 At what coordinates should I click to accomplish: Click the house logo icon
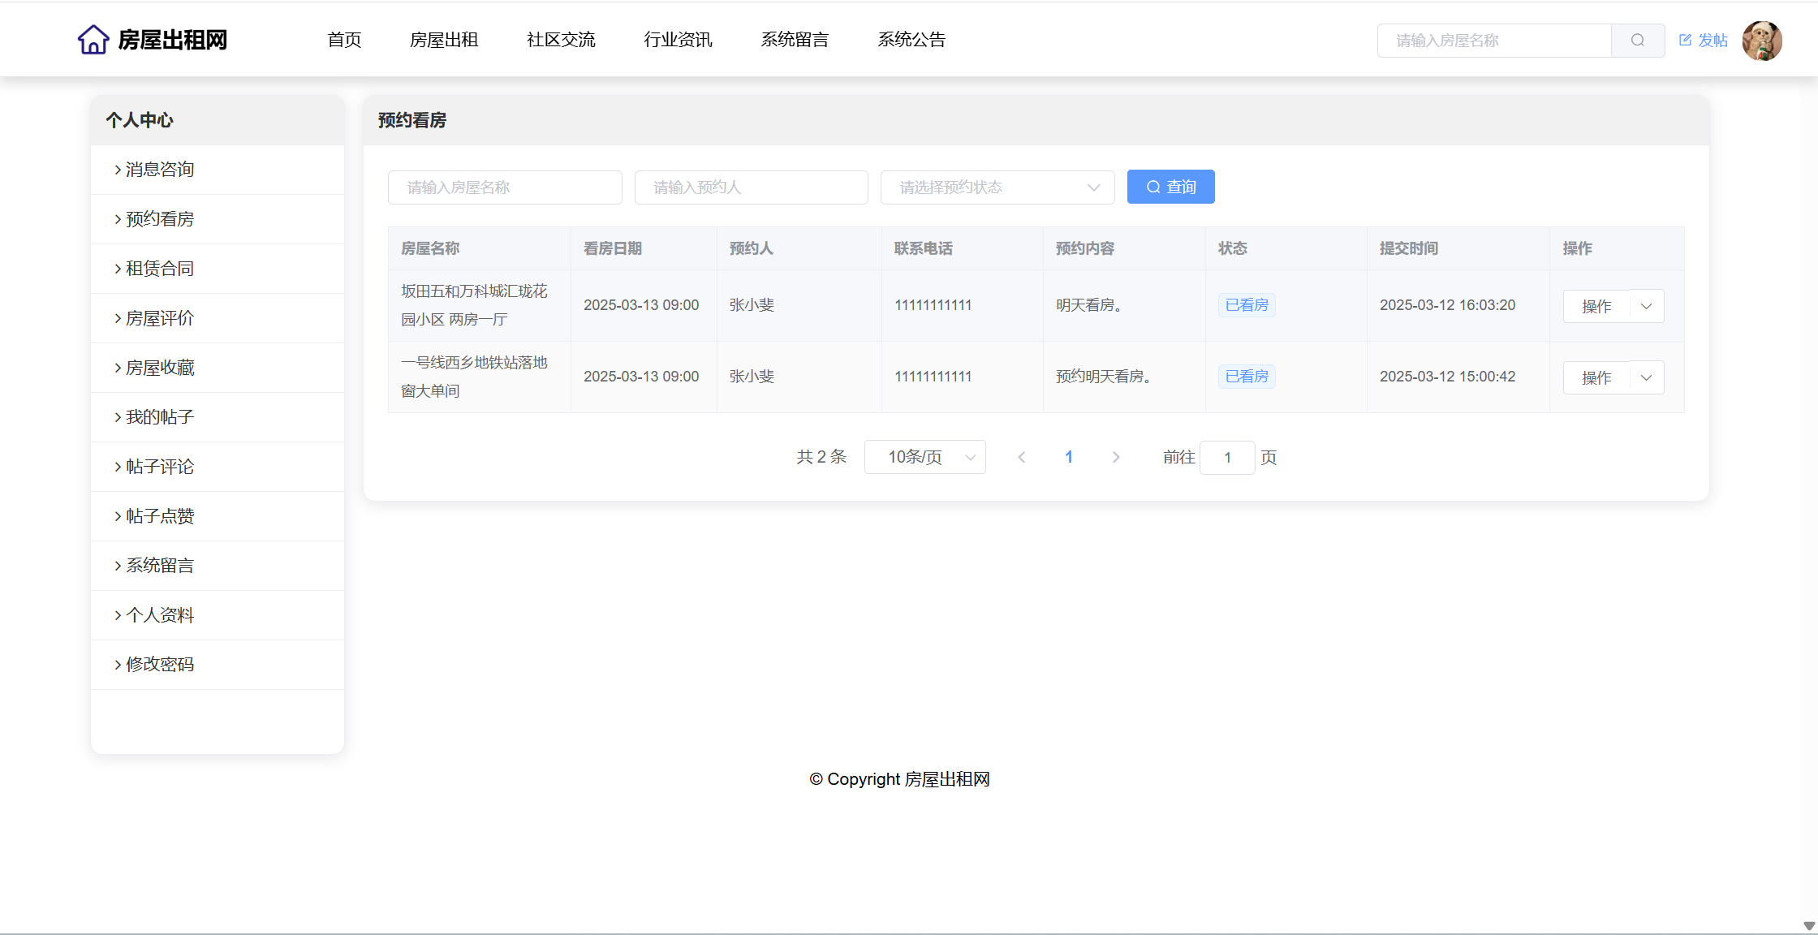93,40
